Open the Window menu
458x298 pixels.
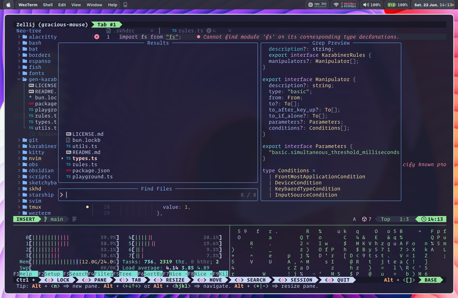(94, 5)
